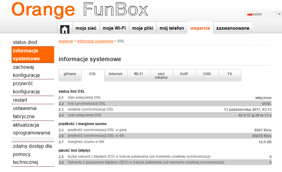
Task: Click the VDSL sync mode value
Action: coord(266,104)
